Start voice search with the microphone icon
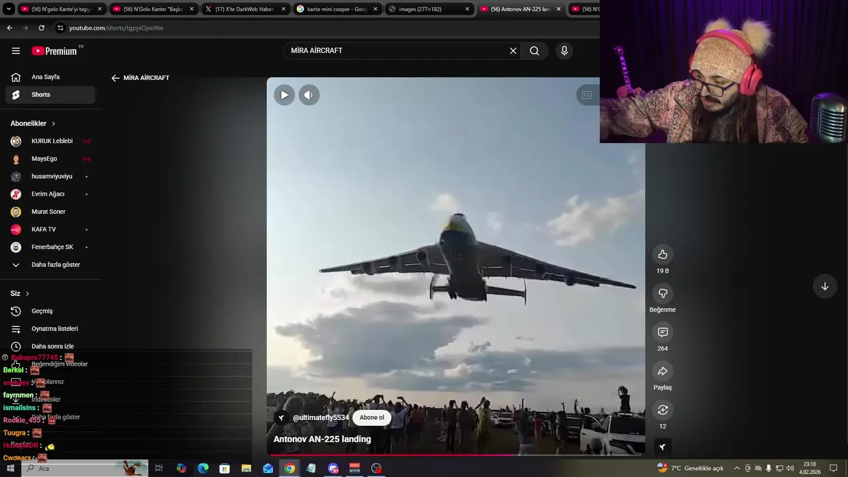This screenshot has height=477, width=848. (x=564, y=51)
